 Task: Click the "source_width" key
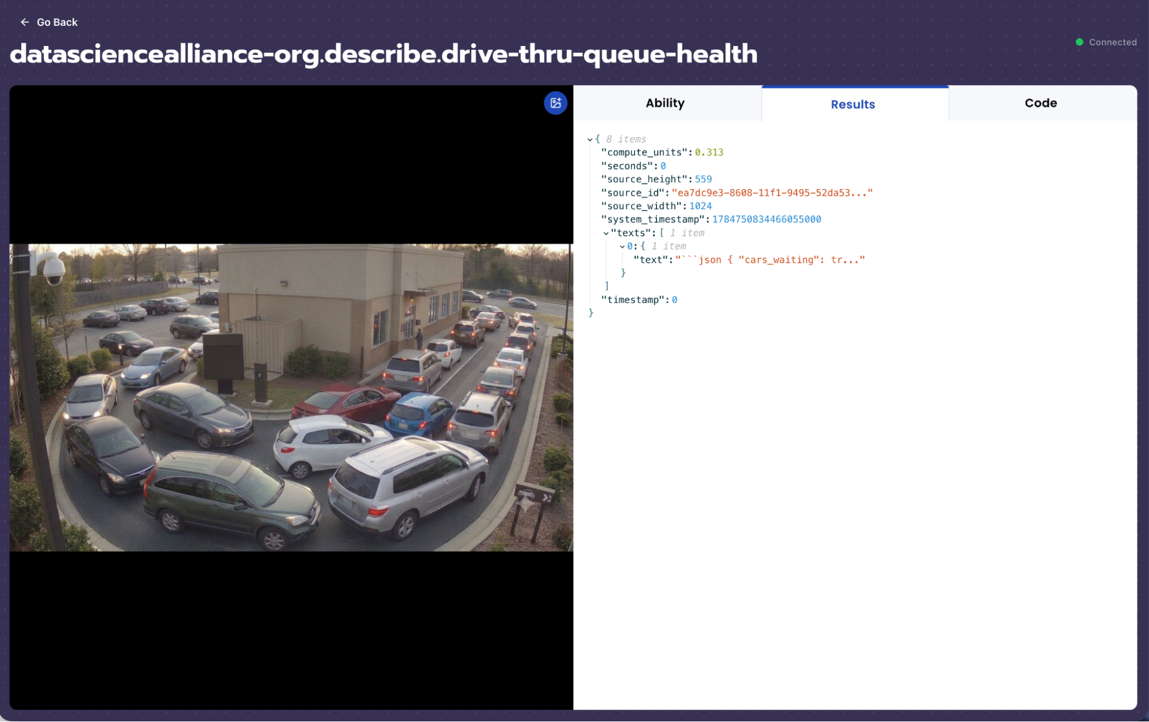(641, 206)
